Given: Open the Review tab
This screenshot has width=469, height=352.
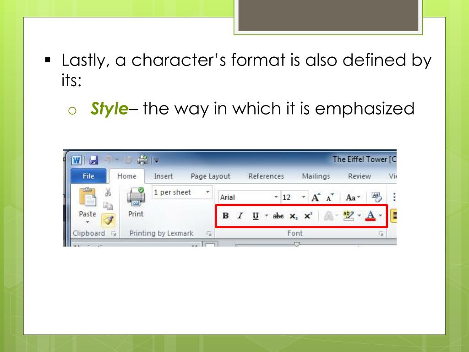Looking at the screenshot, I should 359,176.
